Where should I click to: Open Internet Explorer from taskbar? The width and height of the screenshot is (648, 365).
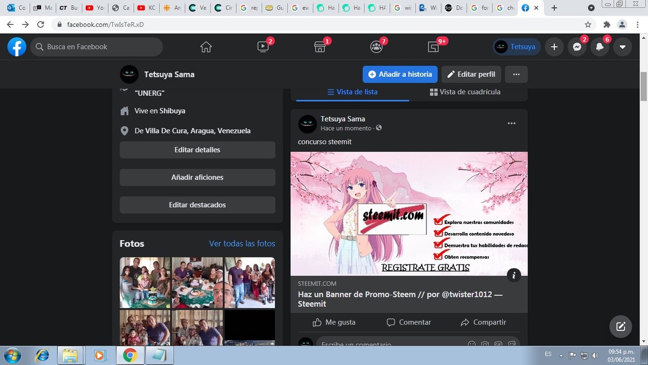(41, 356)
